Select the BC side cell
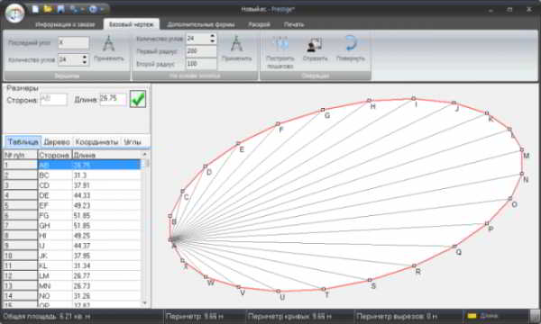 click(54, 175)
